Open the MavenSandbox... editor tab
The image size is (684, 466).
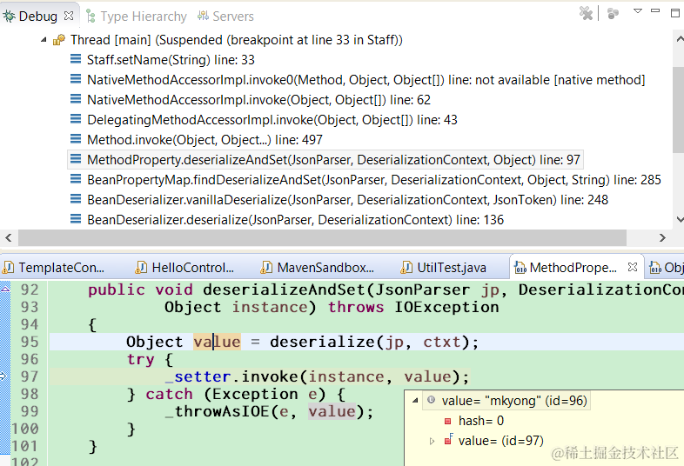[x=318, y=267]
